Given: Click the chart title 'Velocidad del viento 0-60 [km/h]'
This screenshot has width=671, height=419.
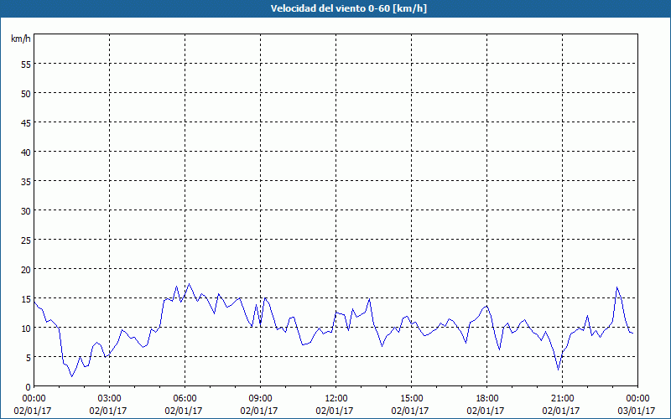Looking at the screenshot, I should pyautogui.click(x=349, y=8).
